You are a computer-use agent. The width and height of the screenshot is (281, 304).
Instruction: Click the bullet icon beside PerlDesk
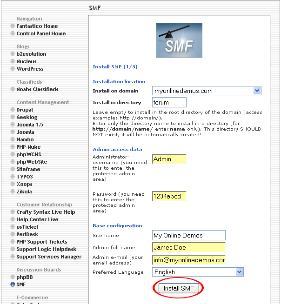13,234
